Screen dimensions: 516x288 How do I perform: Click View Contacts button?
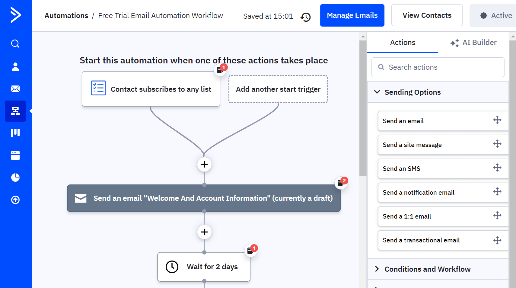427,15
